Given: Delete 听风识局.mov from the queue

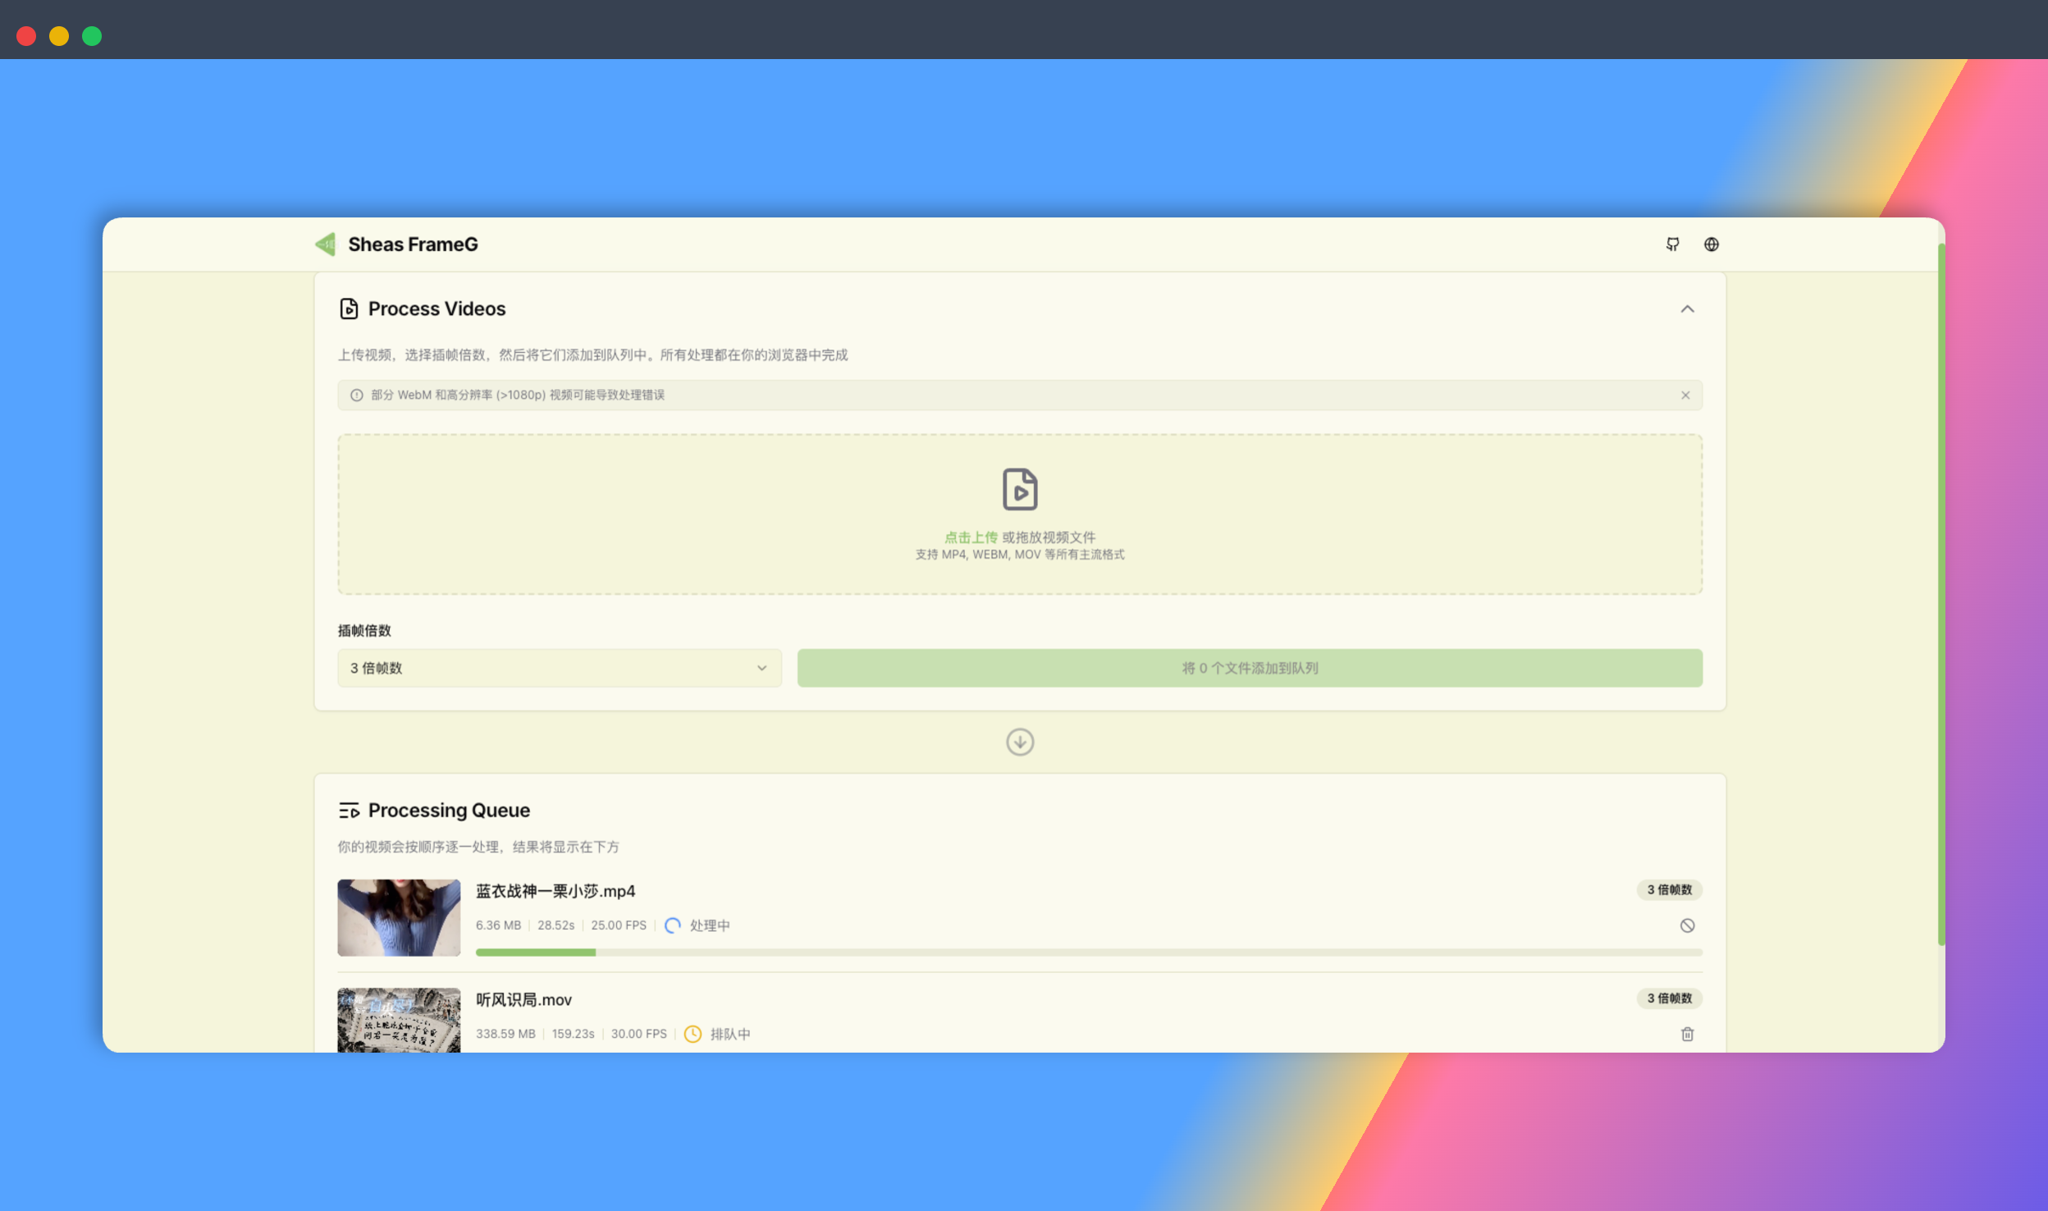Looking at the screenshot, I should pyautogui.click(x=1686, y=1034).
